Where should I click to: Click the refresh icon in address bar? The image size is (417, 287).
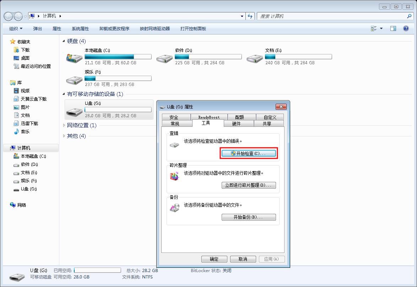250,16
